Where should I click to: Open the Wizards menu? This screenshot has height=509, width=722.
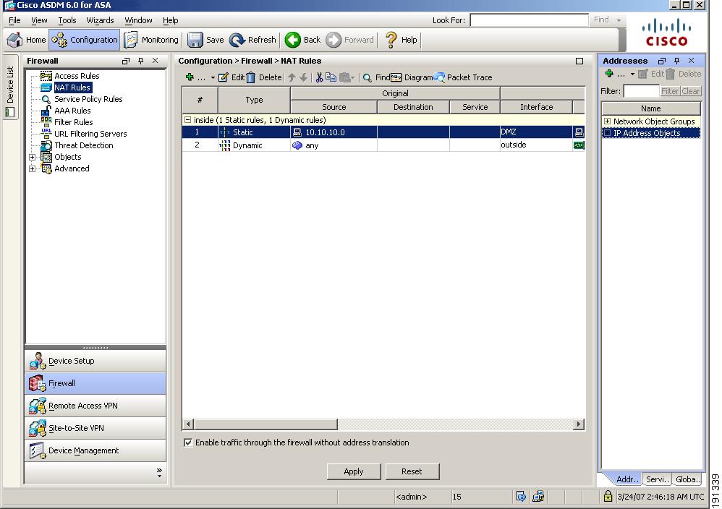100,20
